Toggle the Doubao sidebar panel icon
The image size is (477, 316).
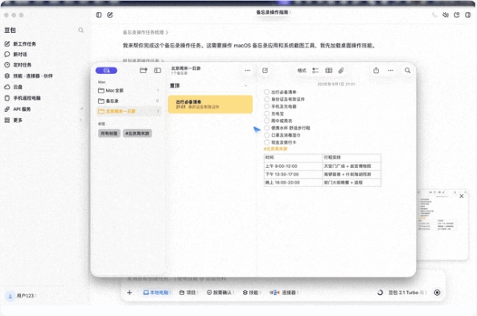99,15
